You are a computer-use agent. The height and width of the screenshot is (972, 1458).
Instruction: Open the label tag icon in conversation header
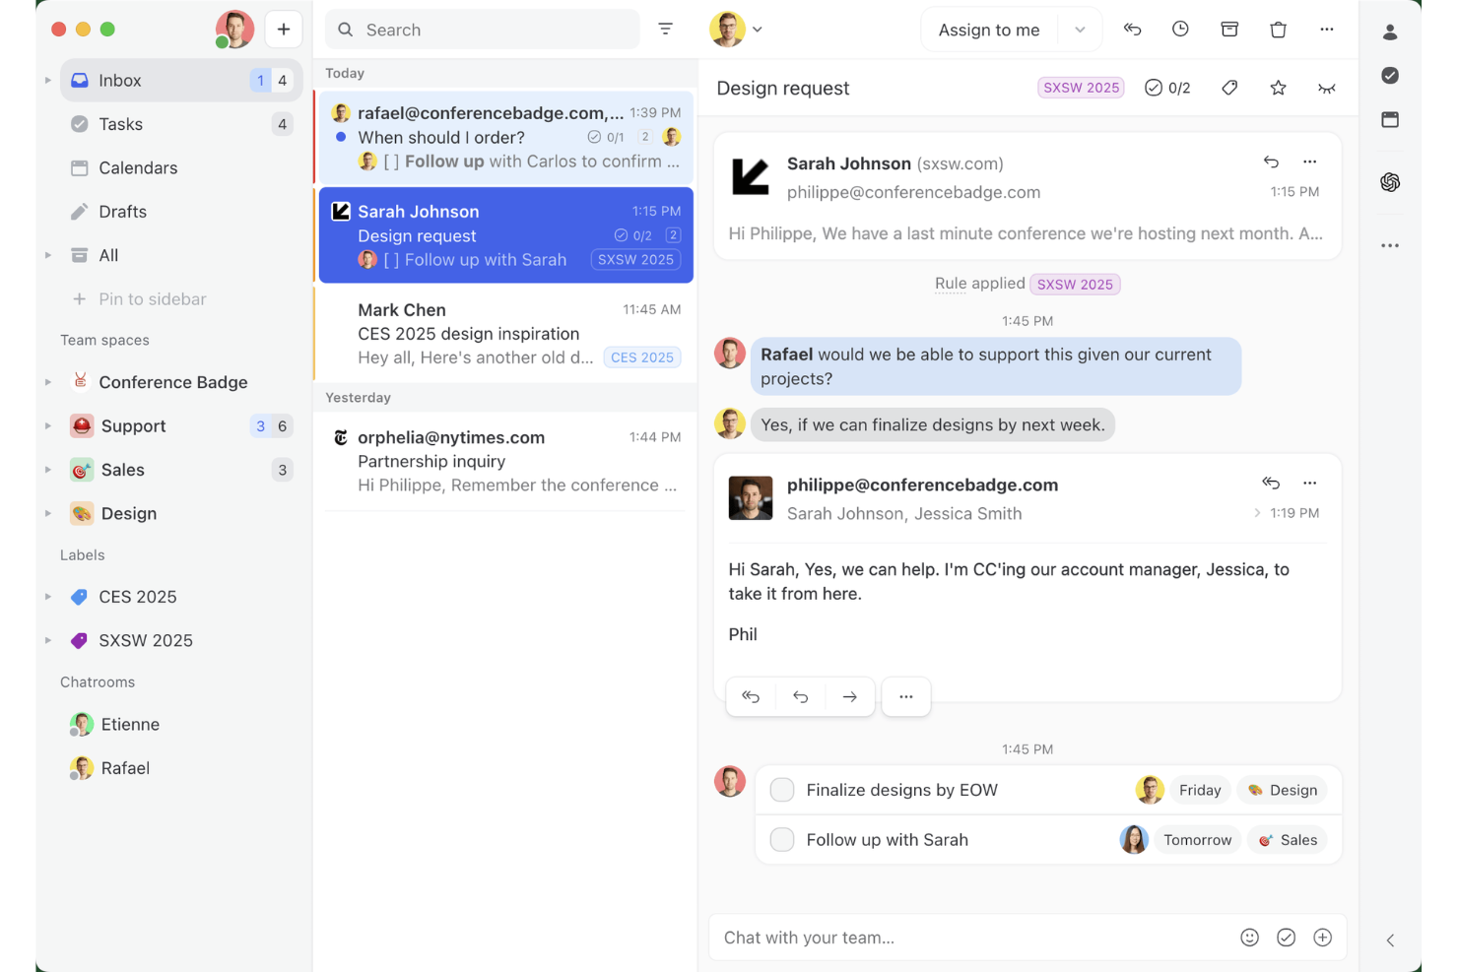coord(1228,88)
